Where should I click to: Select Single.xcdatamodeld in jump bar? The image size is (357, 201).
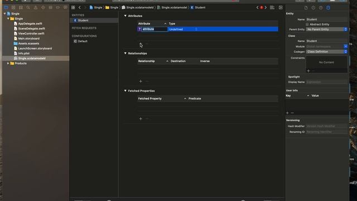point(138,7)
